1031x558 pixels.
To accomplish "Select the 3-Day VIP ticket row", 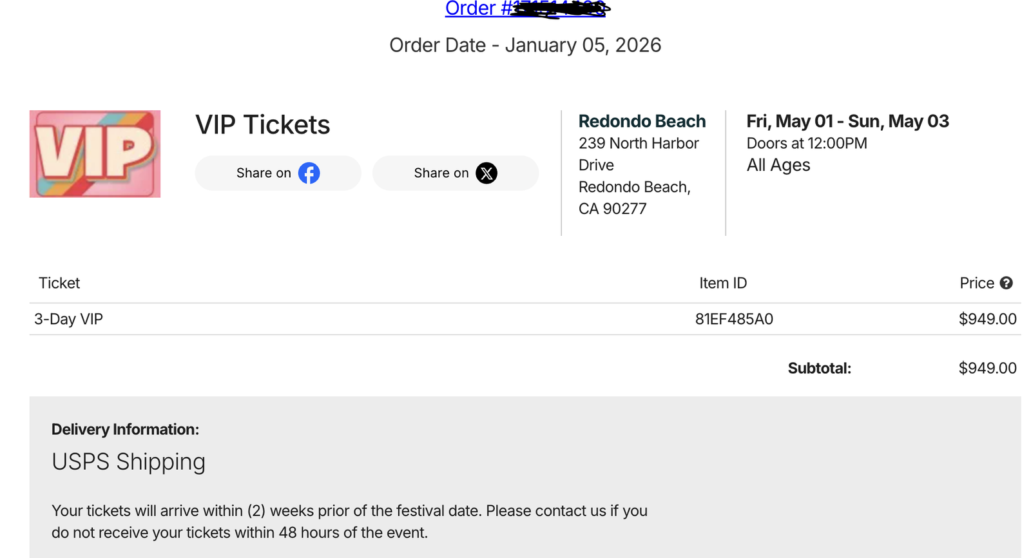I will (x=68, y=318).
